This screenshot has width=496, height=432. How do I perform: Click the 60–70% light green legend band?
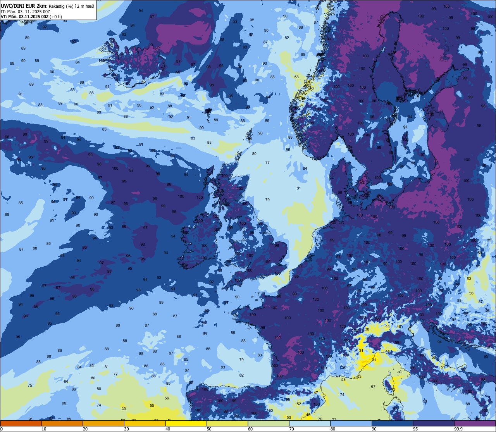tap(269, 423)
